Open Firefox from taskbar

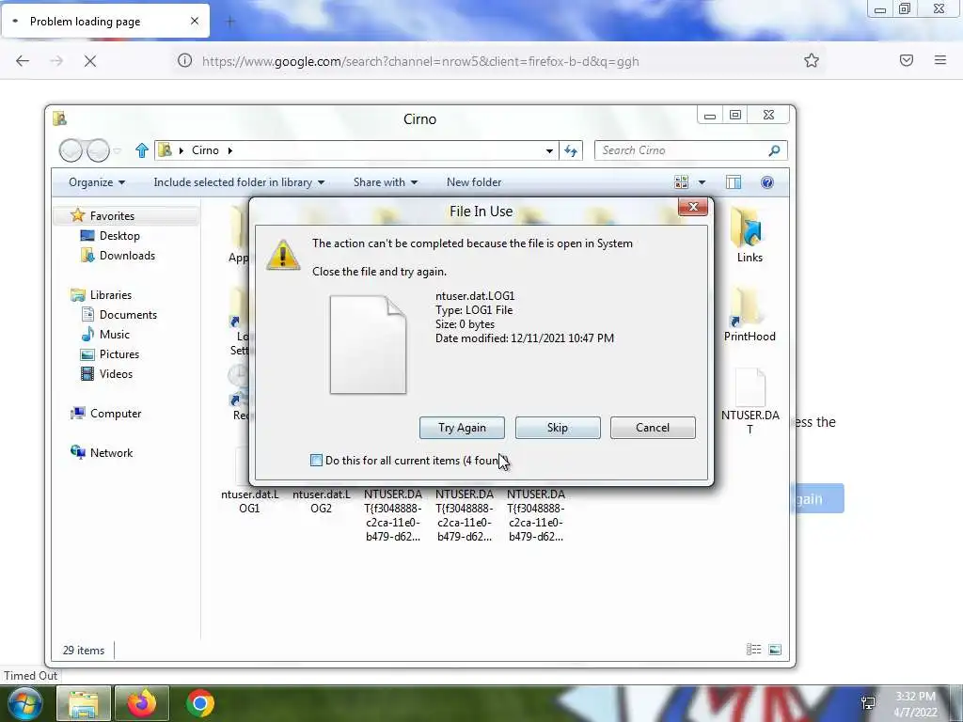(142, 703)
